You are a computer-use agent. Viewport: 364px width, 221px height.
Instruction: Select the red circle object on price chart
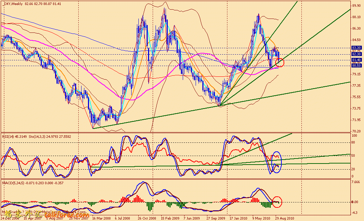(280, 62)
